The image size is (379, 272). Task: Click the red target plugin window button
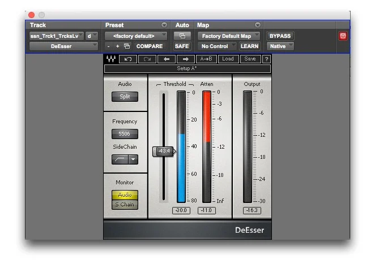click(343, 36)
